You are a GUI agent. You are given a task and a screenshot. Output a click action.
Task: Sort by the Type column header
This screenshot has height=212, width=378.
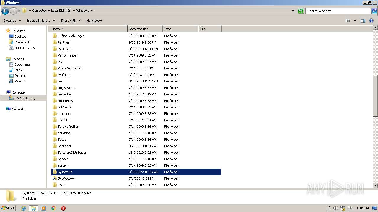click(x=180, y=29)
